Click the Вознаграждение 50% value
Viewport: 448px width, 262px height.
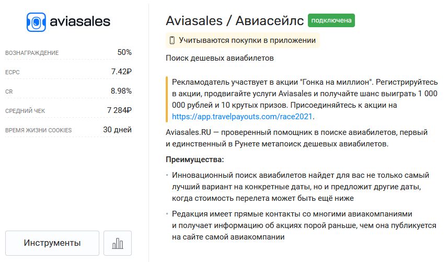[124, 52]
